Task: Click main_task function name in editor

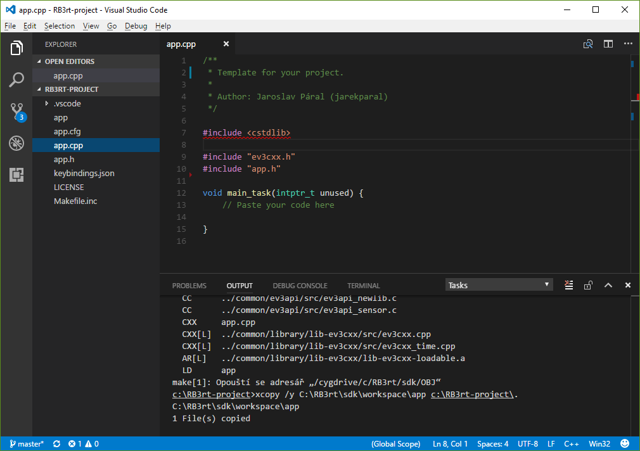Action: click(x=249, y=193)
